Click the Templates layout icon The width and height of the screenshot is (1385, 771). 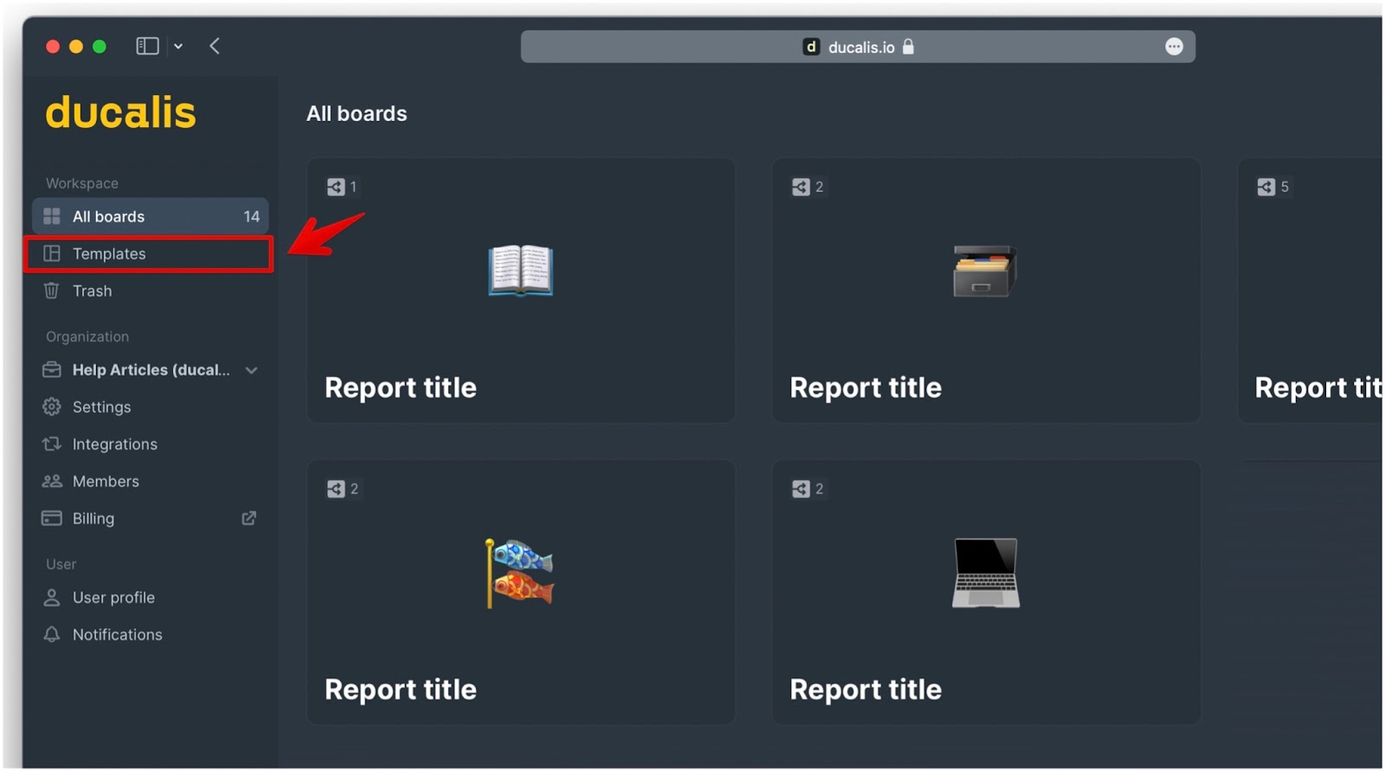(x=52, y=254)
